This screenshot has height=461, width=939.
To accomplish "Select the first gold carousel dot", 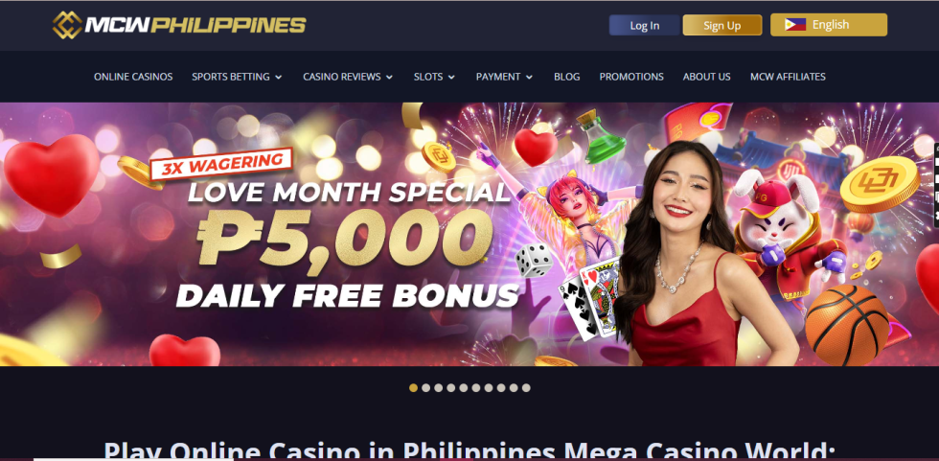I will (413, 388).
